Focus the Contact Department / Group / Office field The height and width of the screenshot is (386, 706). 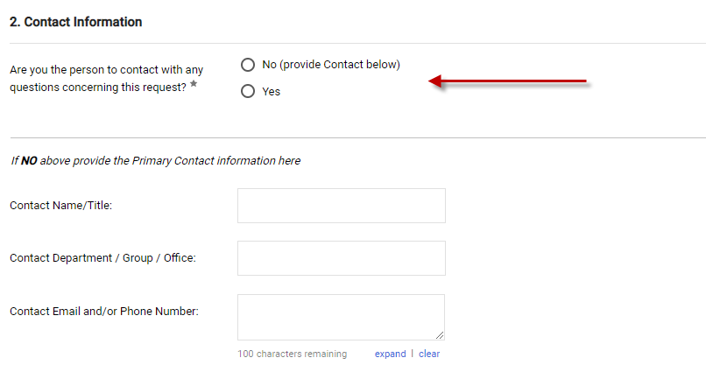341,258
